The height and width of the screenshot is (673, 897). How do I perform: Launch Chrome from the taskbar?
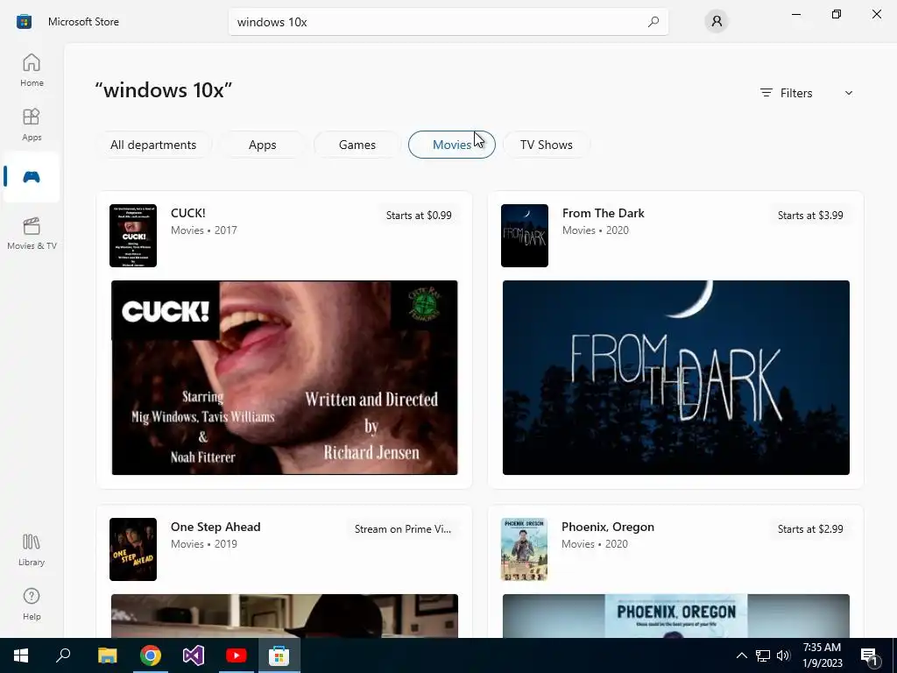151,655
